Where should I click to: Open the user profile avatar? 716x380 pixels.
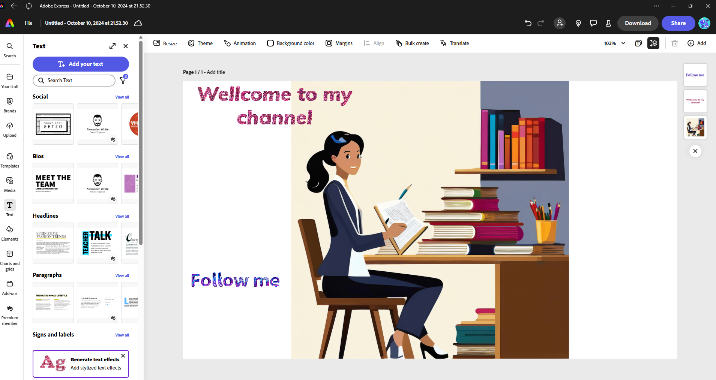coord(704,23)
